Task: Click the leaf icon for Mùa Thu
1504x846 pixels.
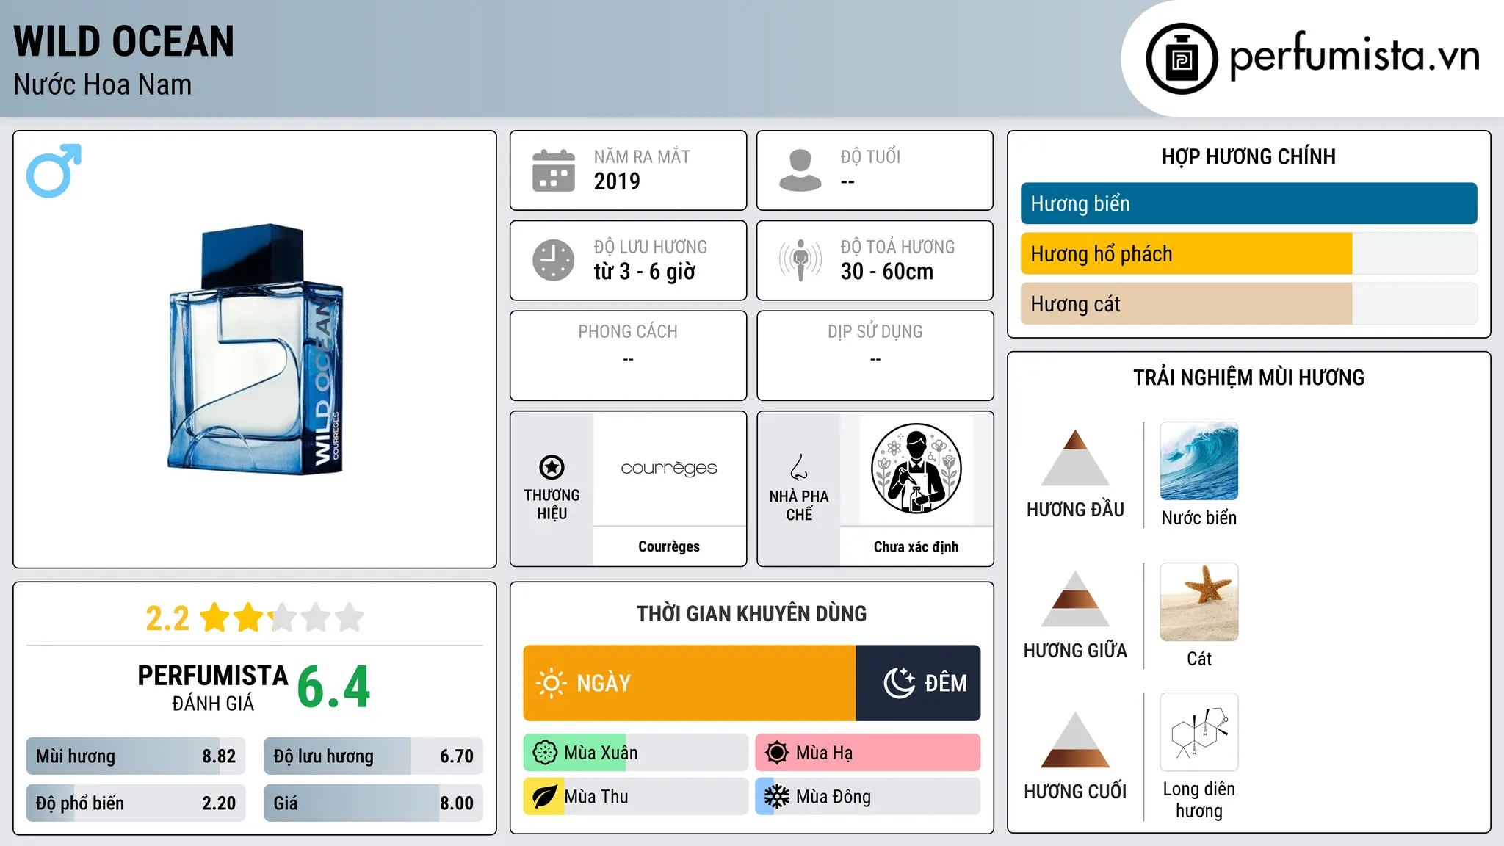Action: tap(545, 797)
